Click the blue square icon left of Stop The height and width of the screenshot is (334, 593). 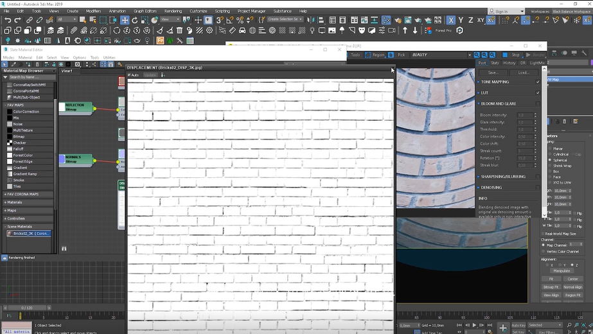point(504,55)
